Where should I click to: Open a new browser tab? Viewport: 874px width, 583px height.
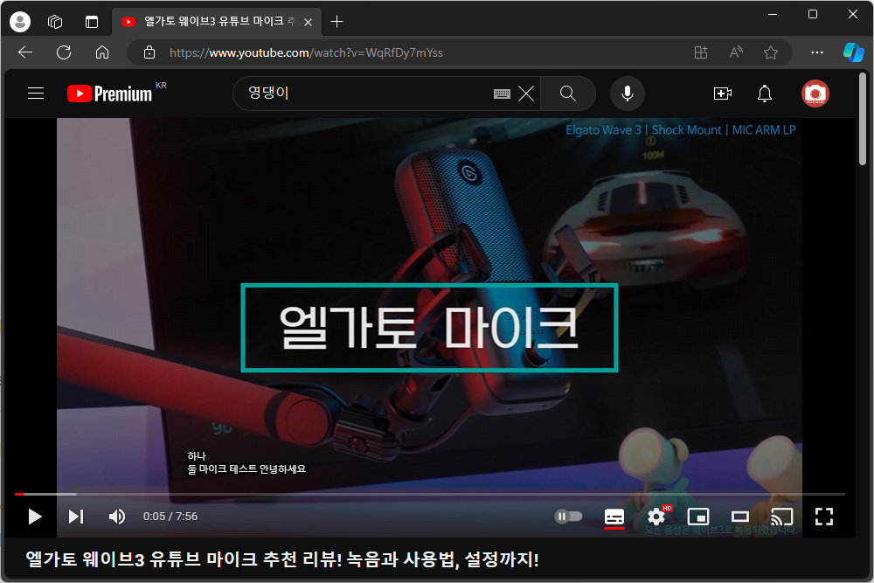336,22
